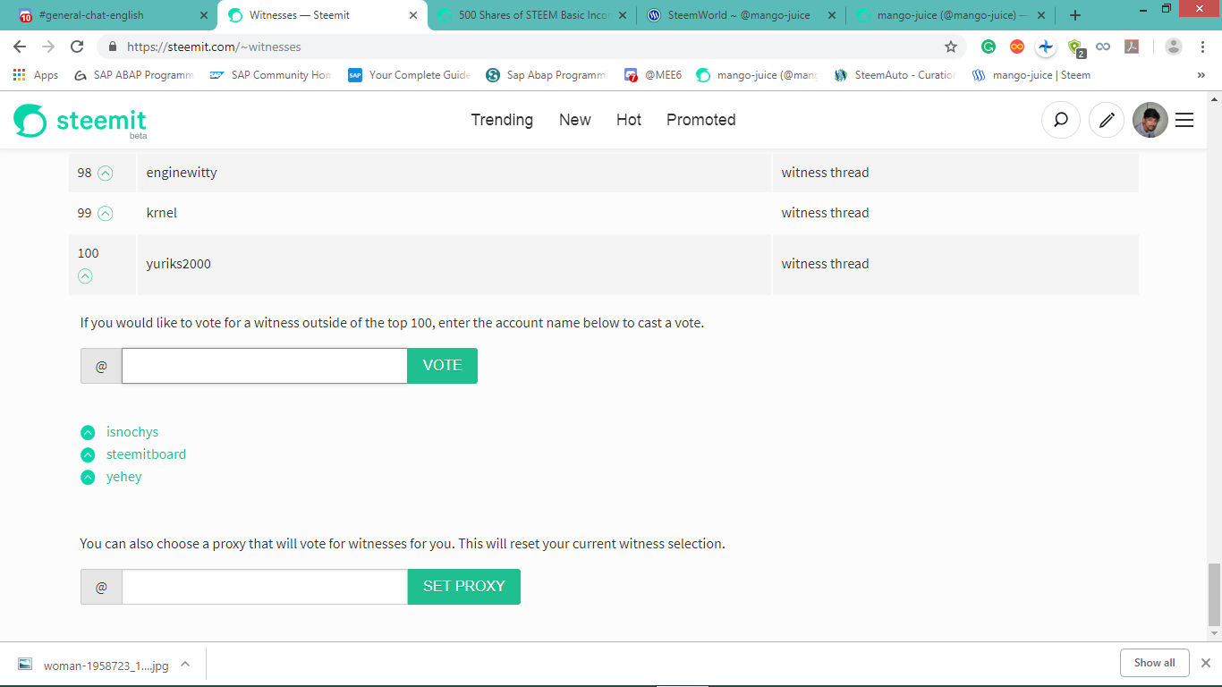Click the page vertical scrollbar thumb
The image size is (1222, 687).
tap(1214, 594)
